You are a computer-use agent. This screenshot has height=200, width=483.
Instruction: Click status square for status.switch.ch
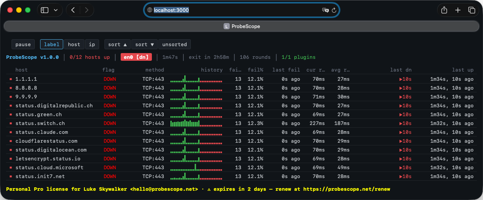(x=11, y=123)
